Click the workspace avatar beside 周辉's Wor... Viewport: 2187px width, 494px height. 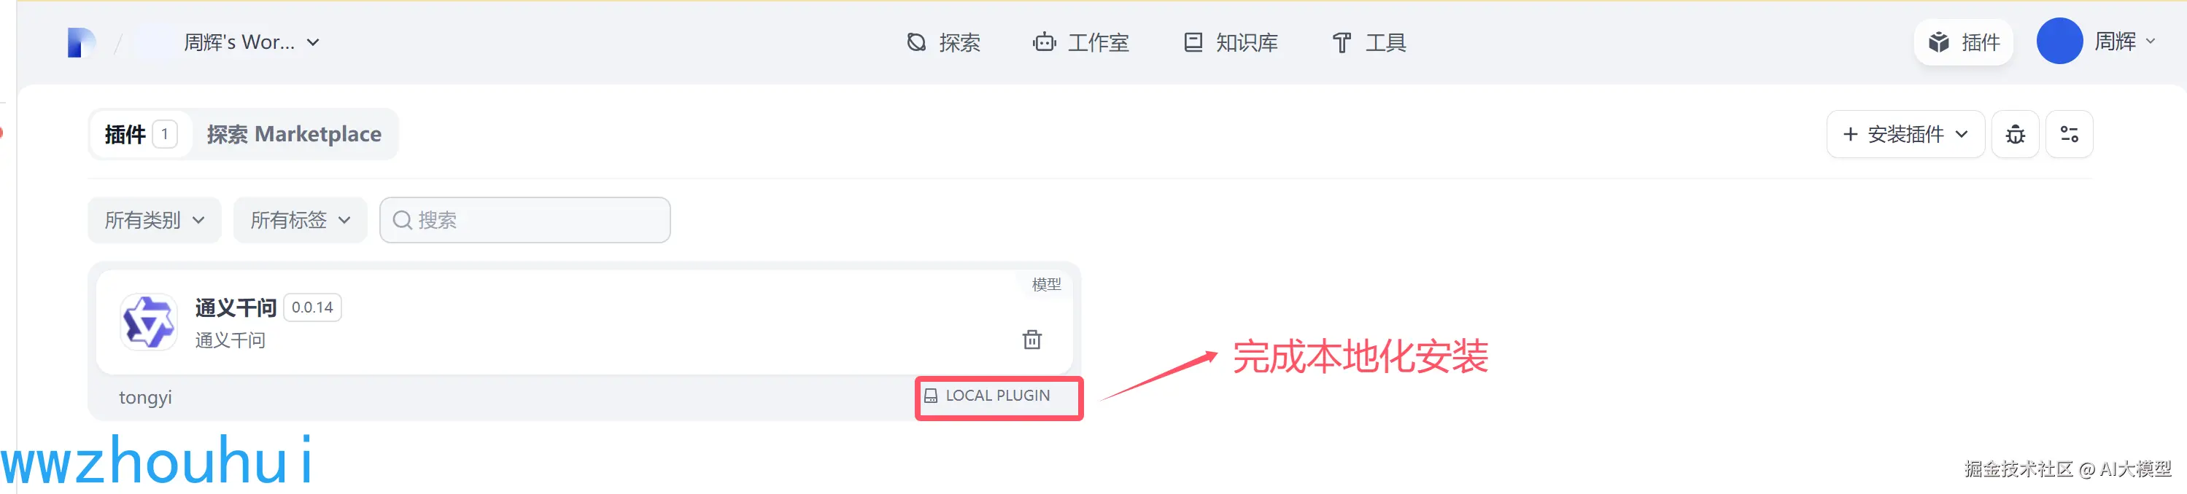point(154,42)
